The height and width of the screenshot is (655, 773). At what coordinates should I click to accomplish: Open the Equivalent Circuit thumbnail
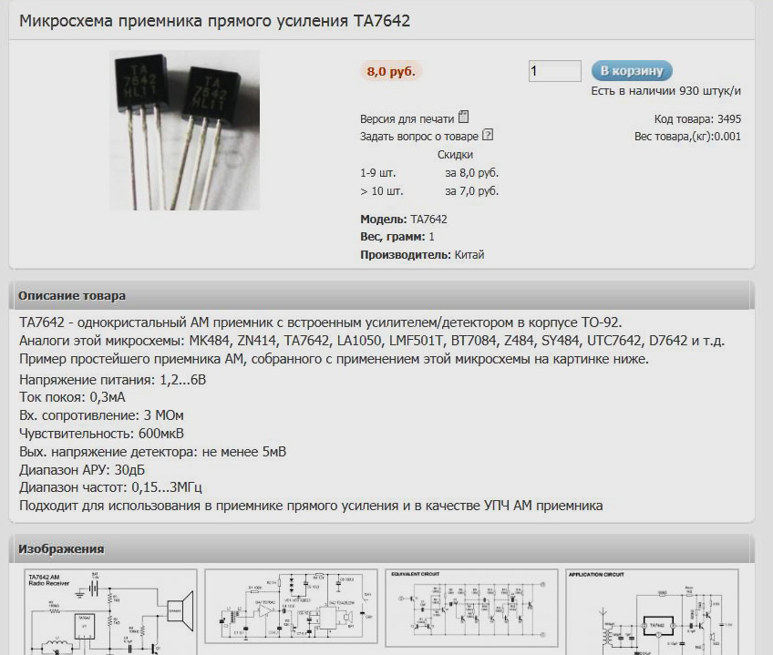(472, 608)
